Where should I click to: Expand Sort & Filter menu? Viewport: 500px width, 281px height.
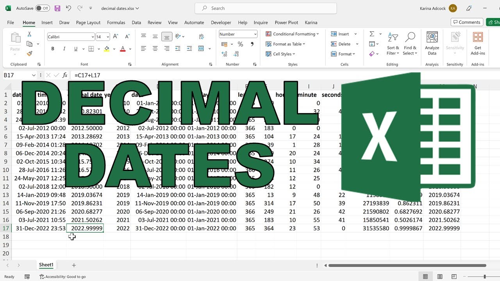click(x=393, y=44)
